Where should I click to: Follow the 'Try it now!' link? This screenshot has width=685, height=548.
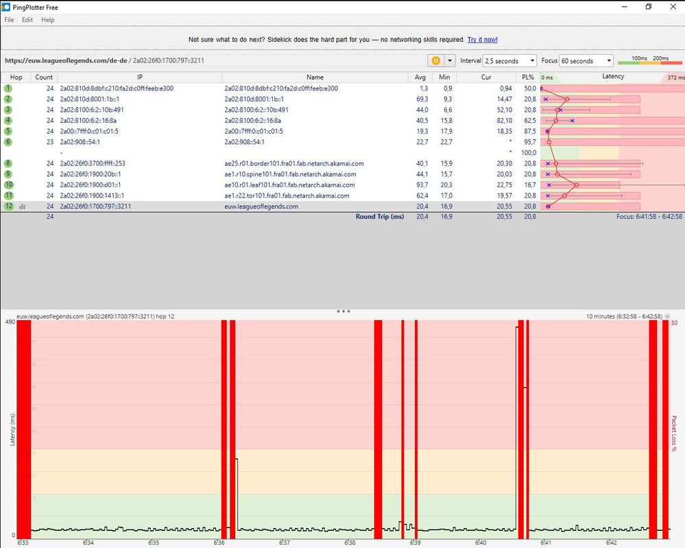(x=482, y=39)
